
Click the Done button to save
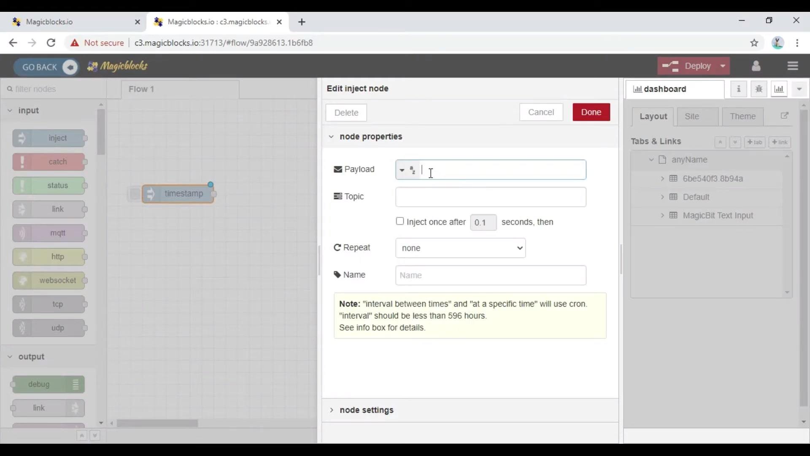click(591, 112)
